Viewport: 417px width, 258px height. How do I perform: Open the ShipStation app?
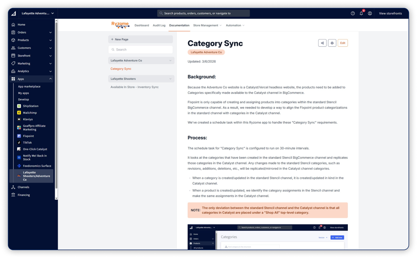pos(31,106)
